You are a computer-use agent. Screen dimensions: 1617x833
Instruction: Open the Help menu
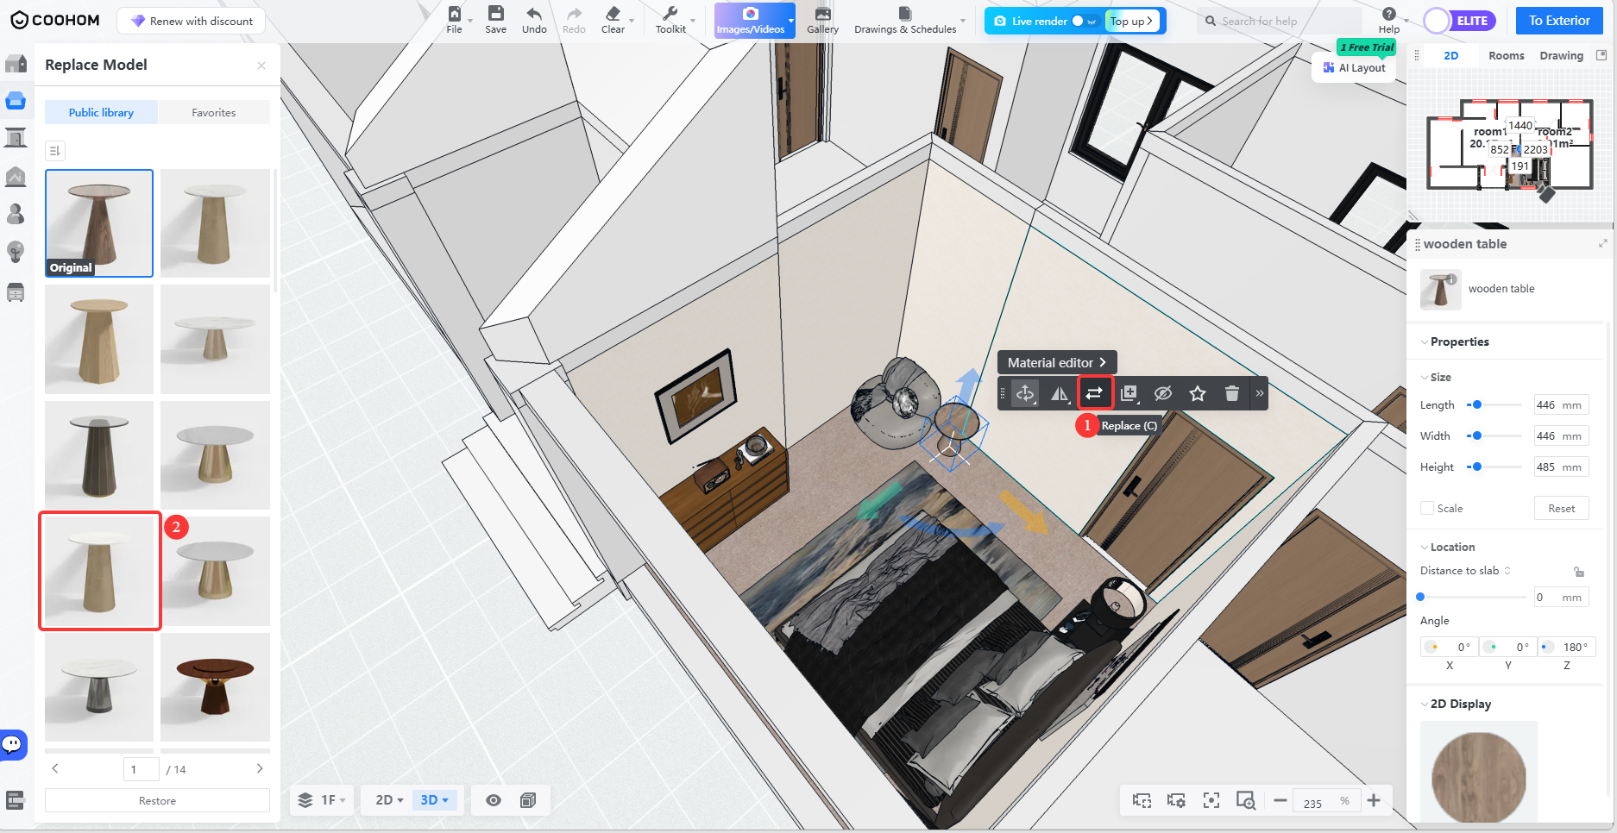(1389, 20)
